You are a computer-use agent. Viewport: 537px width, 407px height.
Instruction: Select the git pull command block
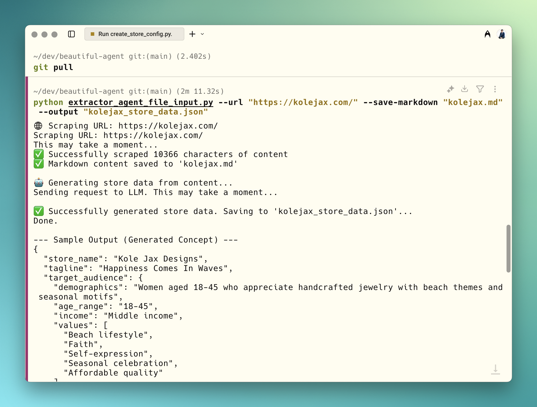pos(53,67)
